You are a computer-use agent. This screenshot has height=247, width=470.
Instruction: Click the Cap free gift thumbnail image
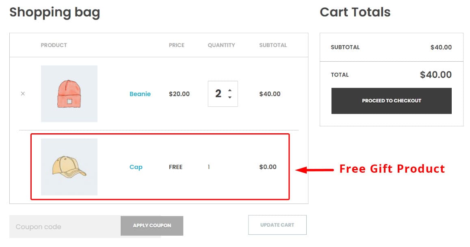[x=69, y=167]
